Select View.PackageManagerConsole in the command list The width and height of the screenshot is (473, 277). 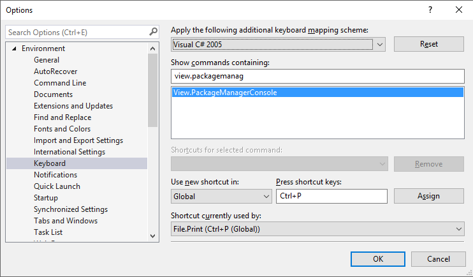click(317, 93)
